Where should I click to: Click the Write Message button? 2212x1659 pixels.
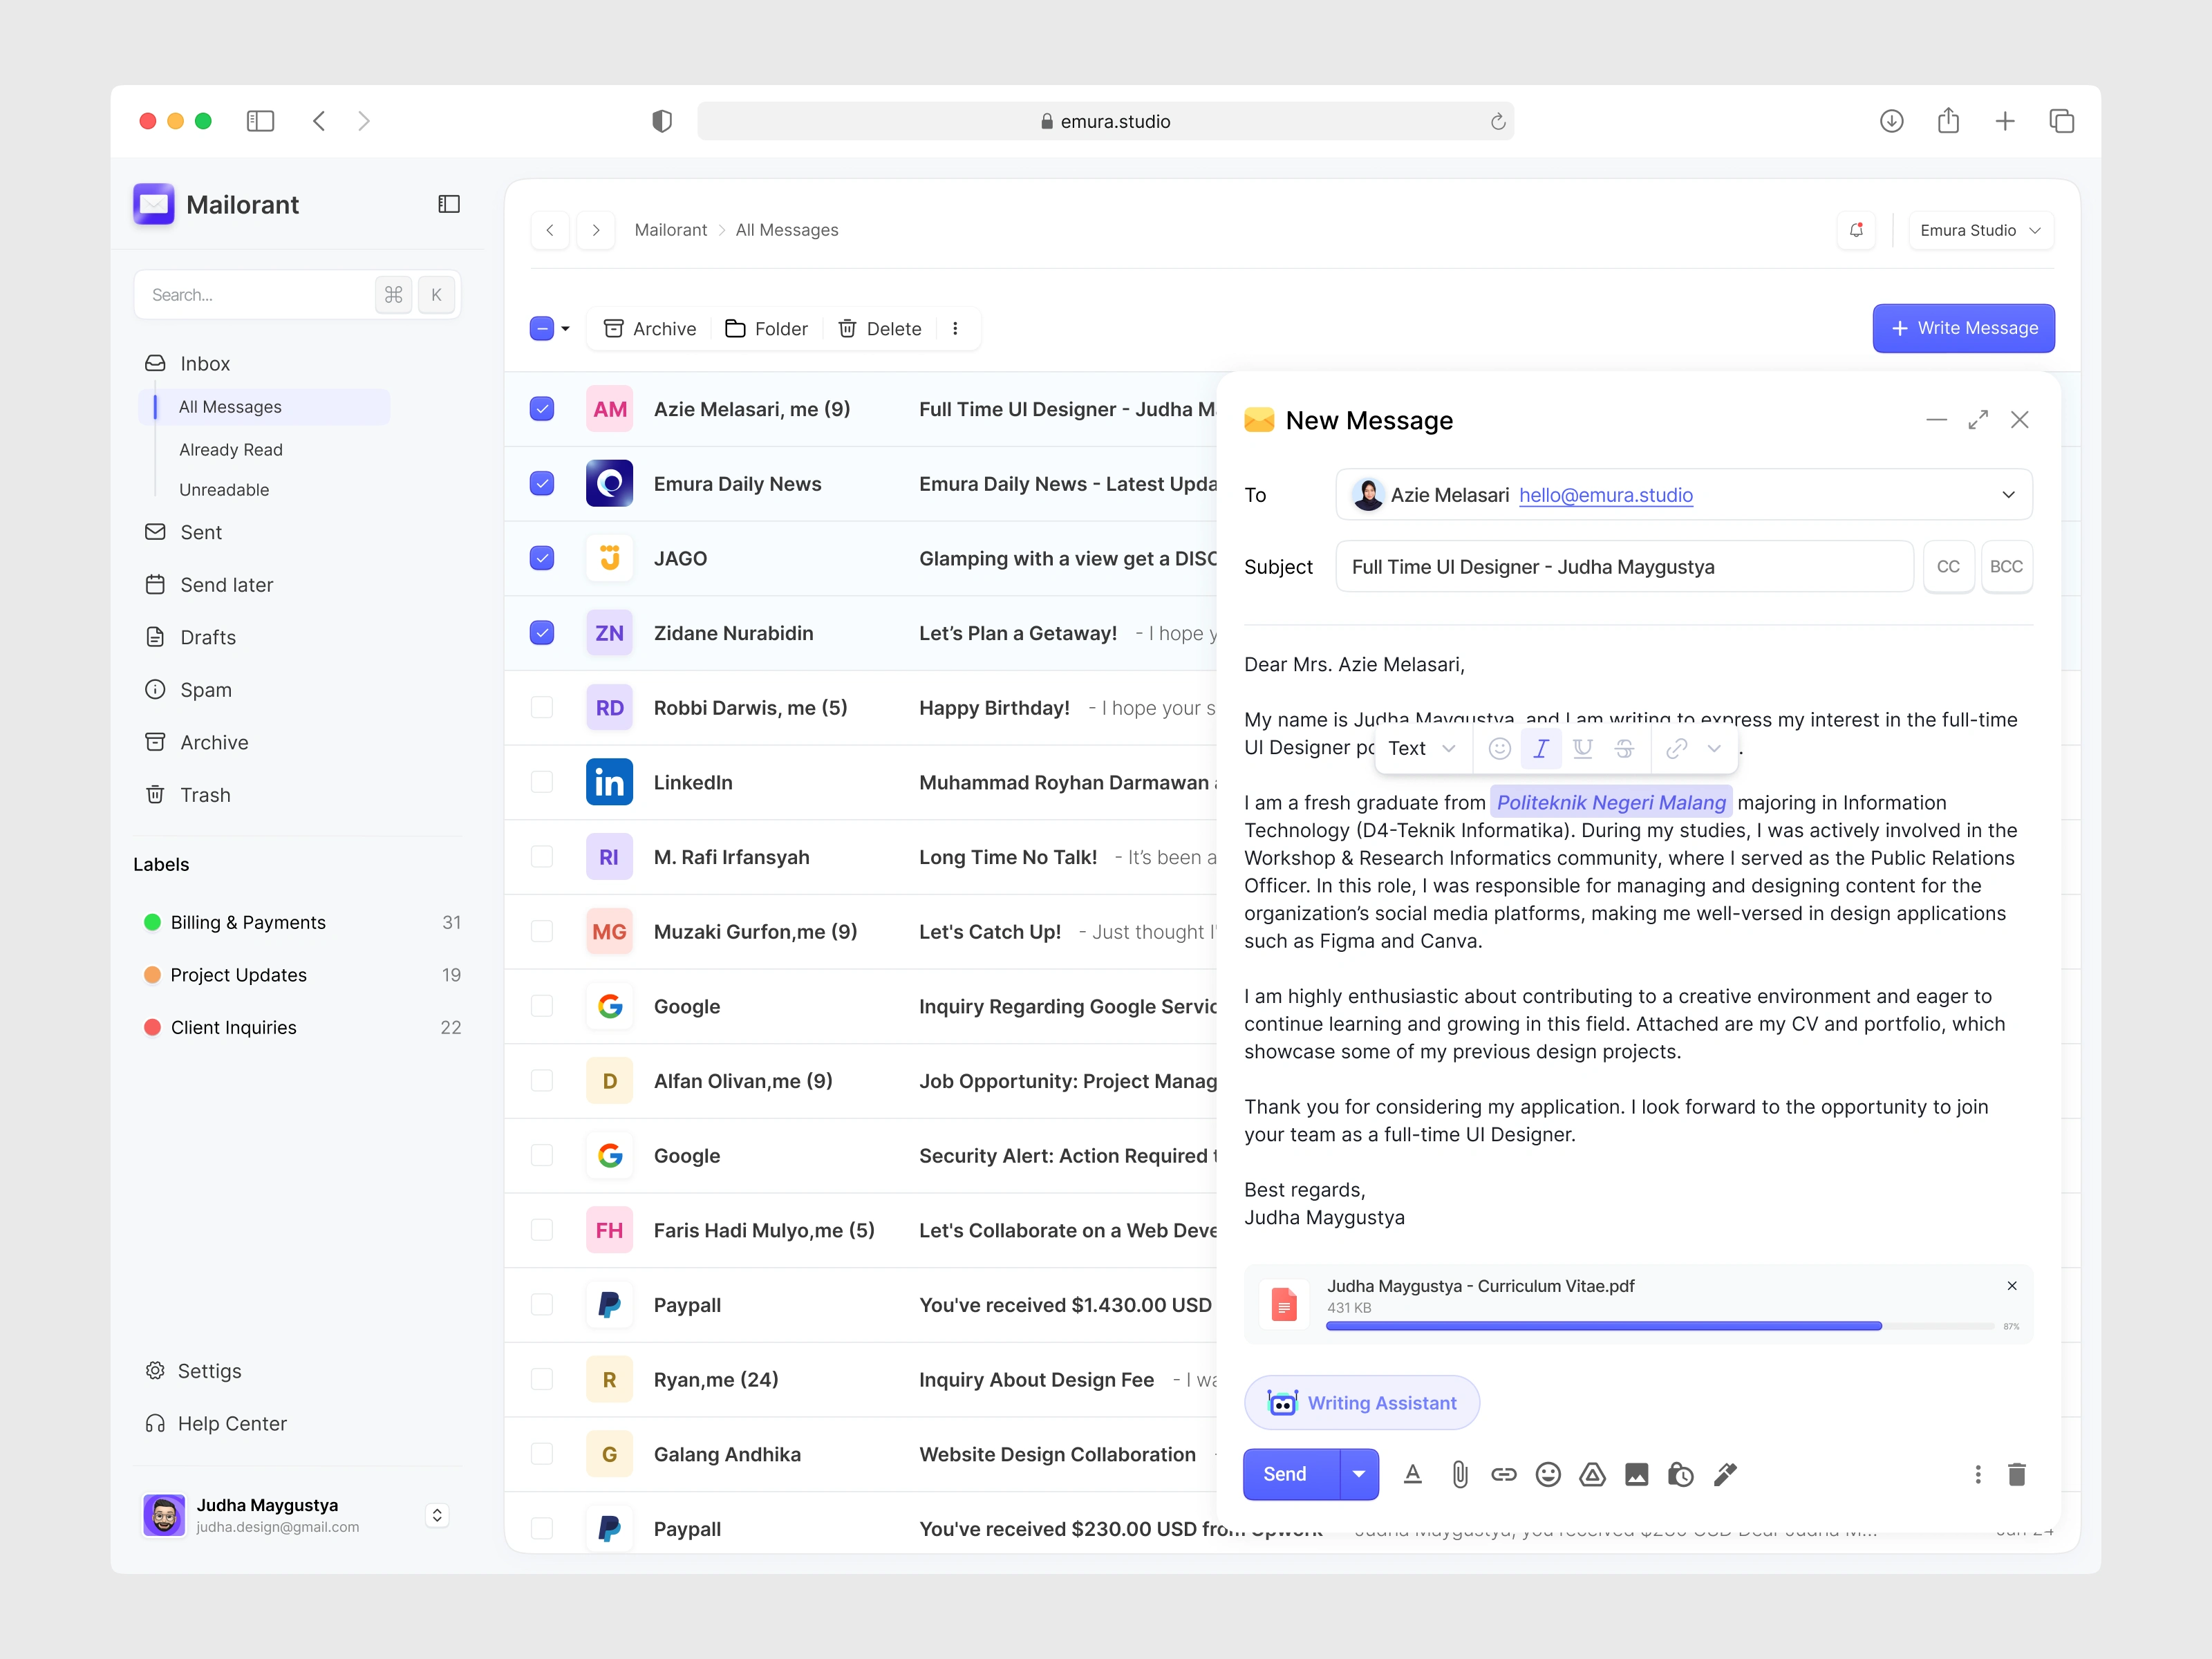click(1963, 328)
